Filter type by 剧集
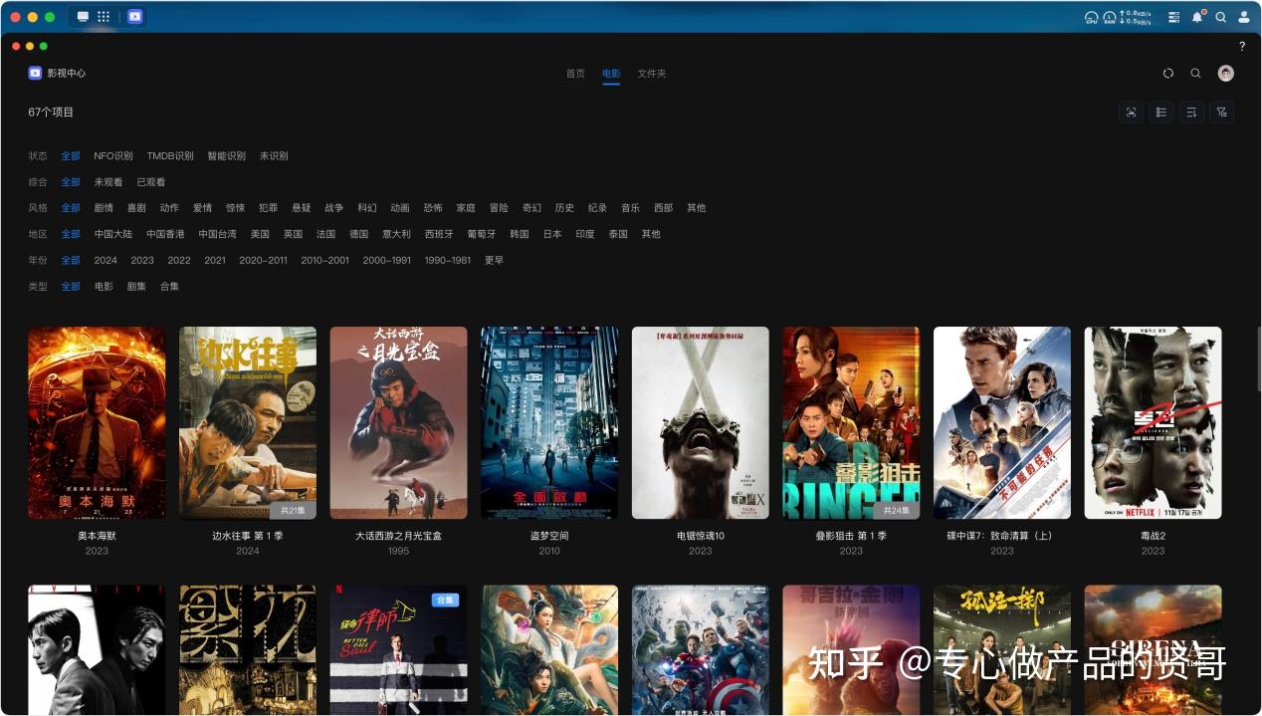The image size is (1262, 716). pos(136,286)
